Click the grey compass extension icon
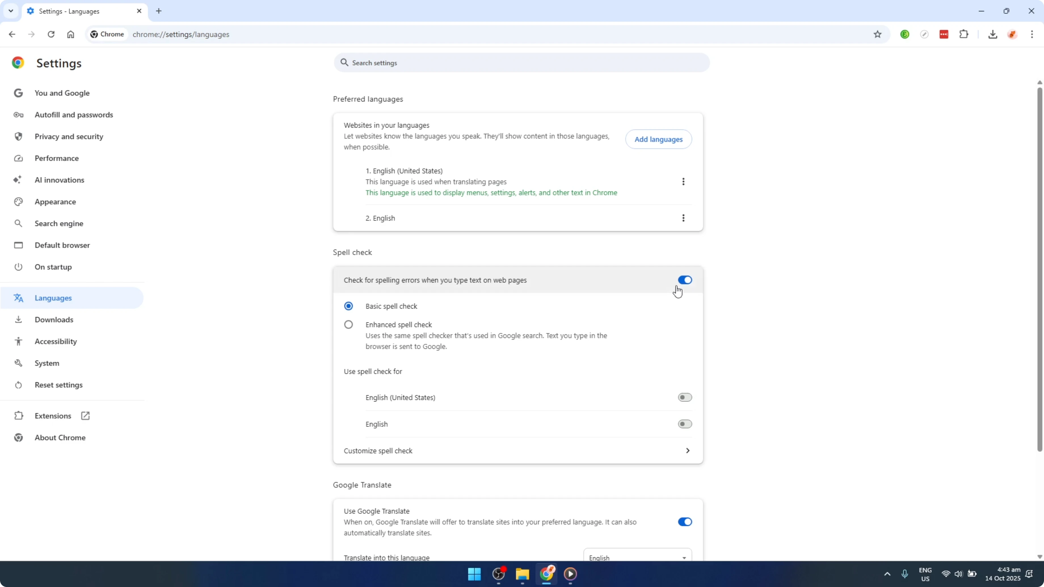This screenshot has height=587, width=1044. coord(925,34)
